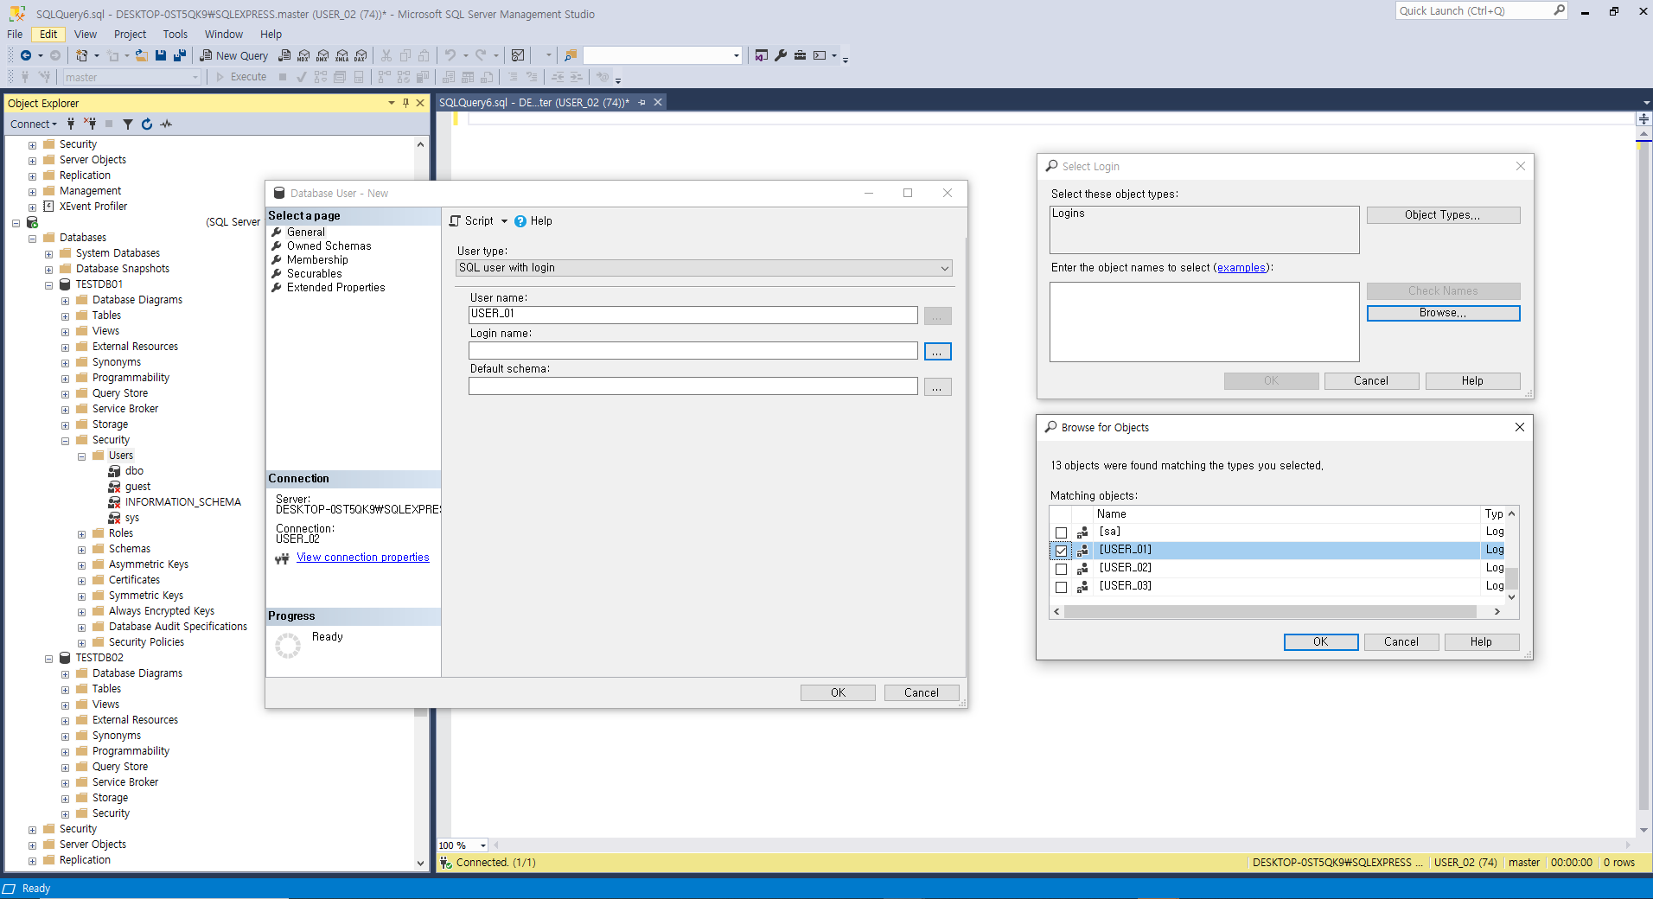The image size is (1653, 899).
Task: Open the View menu
Action: tap(86, 35)
